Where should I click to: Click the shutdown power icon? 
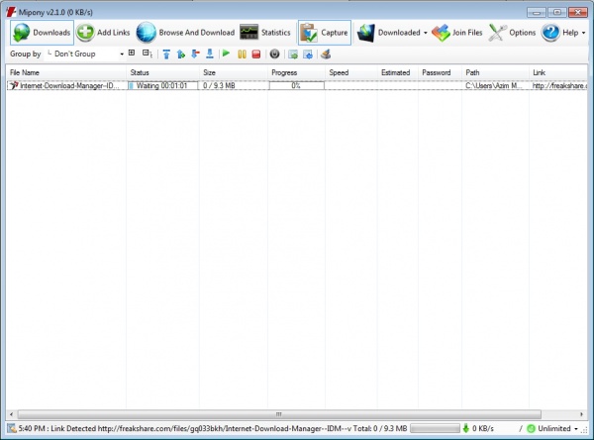[274, 55]
